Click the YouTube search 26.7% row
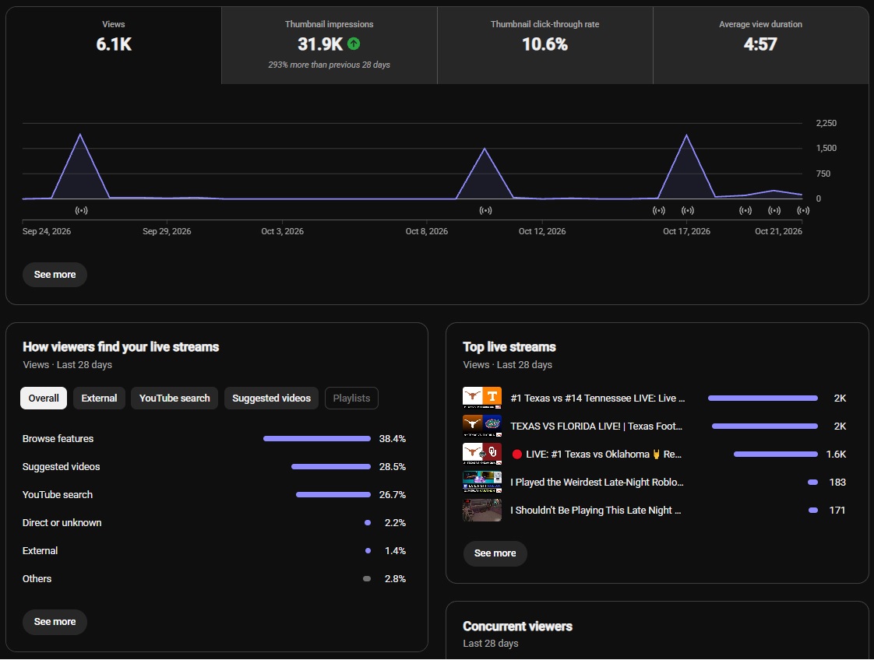Screen dimensions: 874x660 tap(214, 494)
